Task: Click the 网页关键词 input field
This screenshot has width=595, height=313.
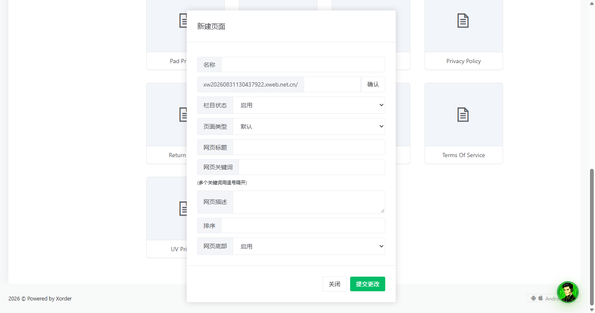Action: 312,167
